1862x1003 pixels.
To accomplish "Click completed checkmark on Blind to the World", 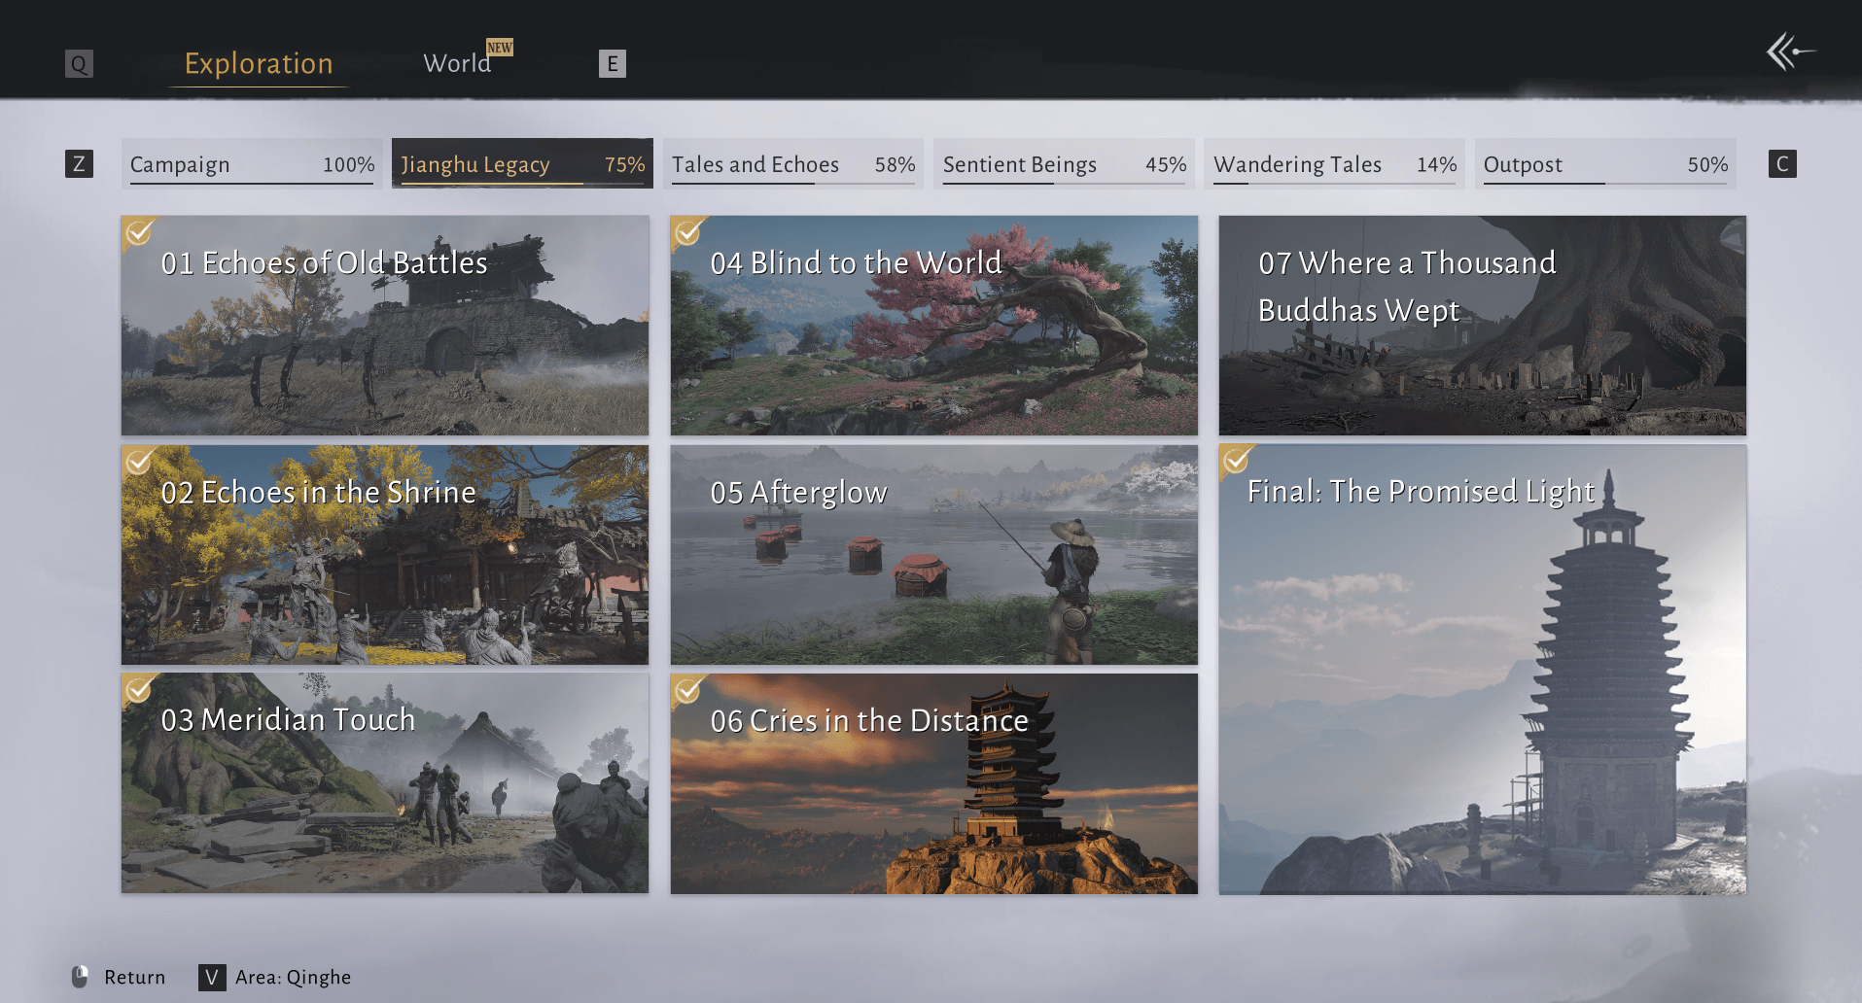I will (688, 233).
